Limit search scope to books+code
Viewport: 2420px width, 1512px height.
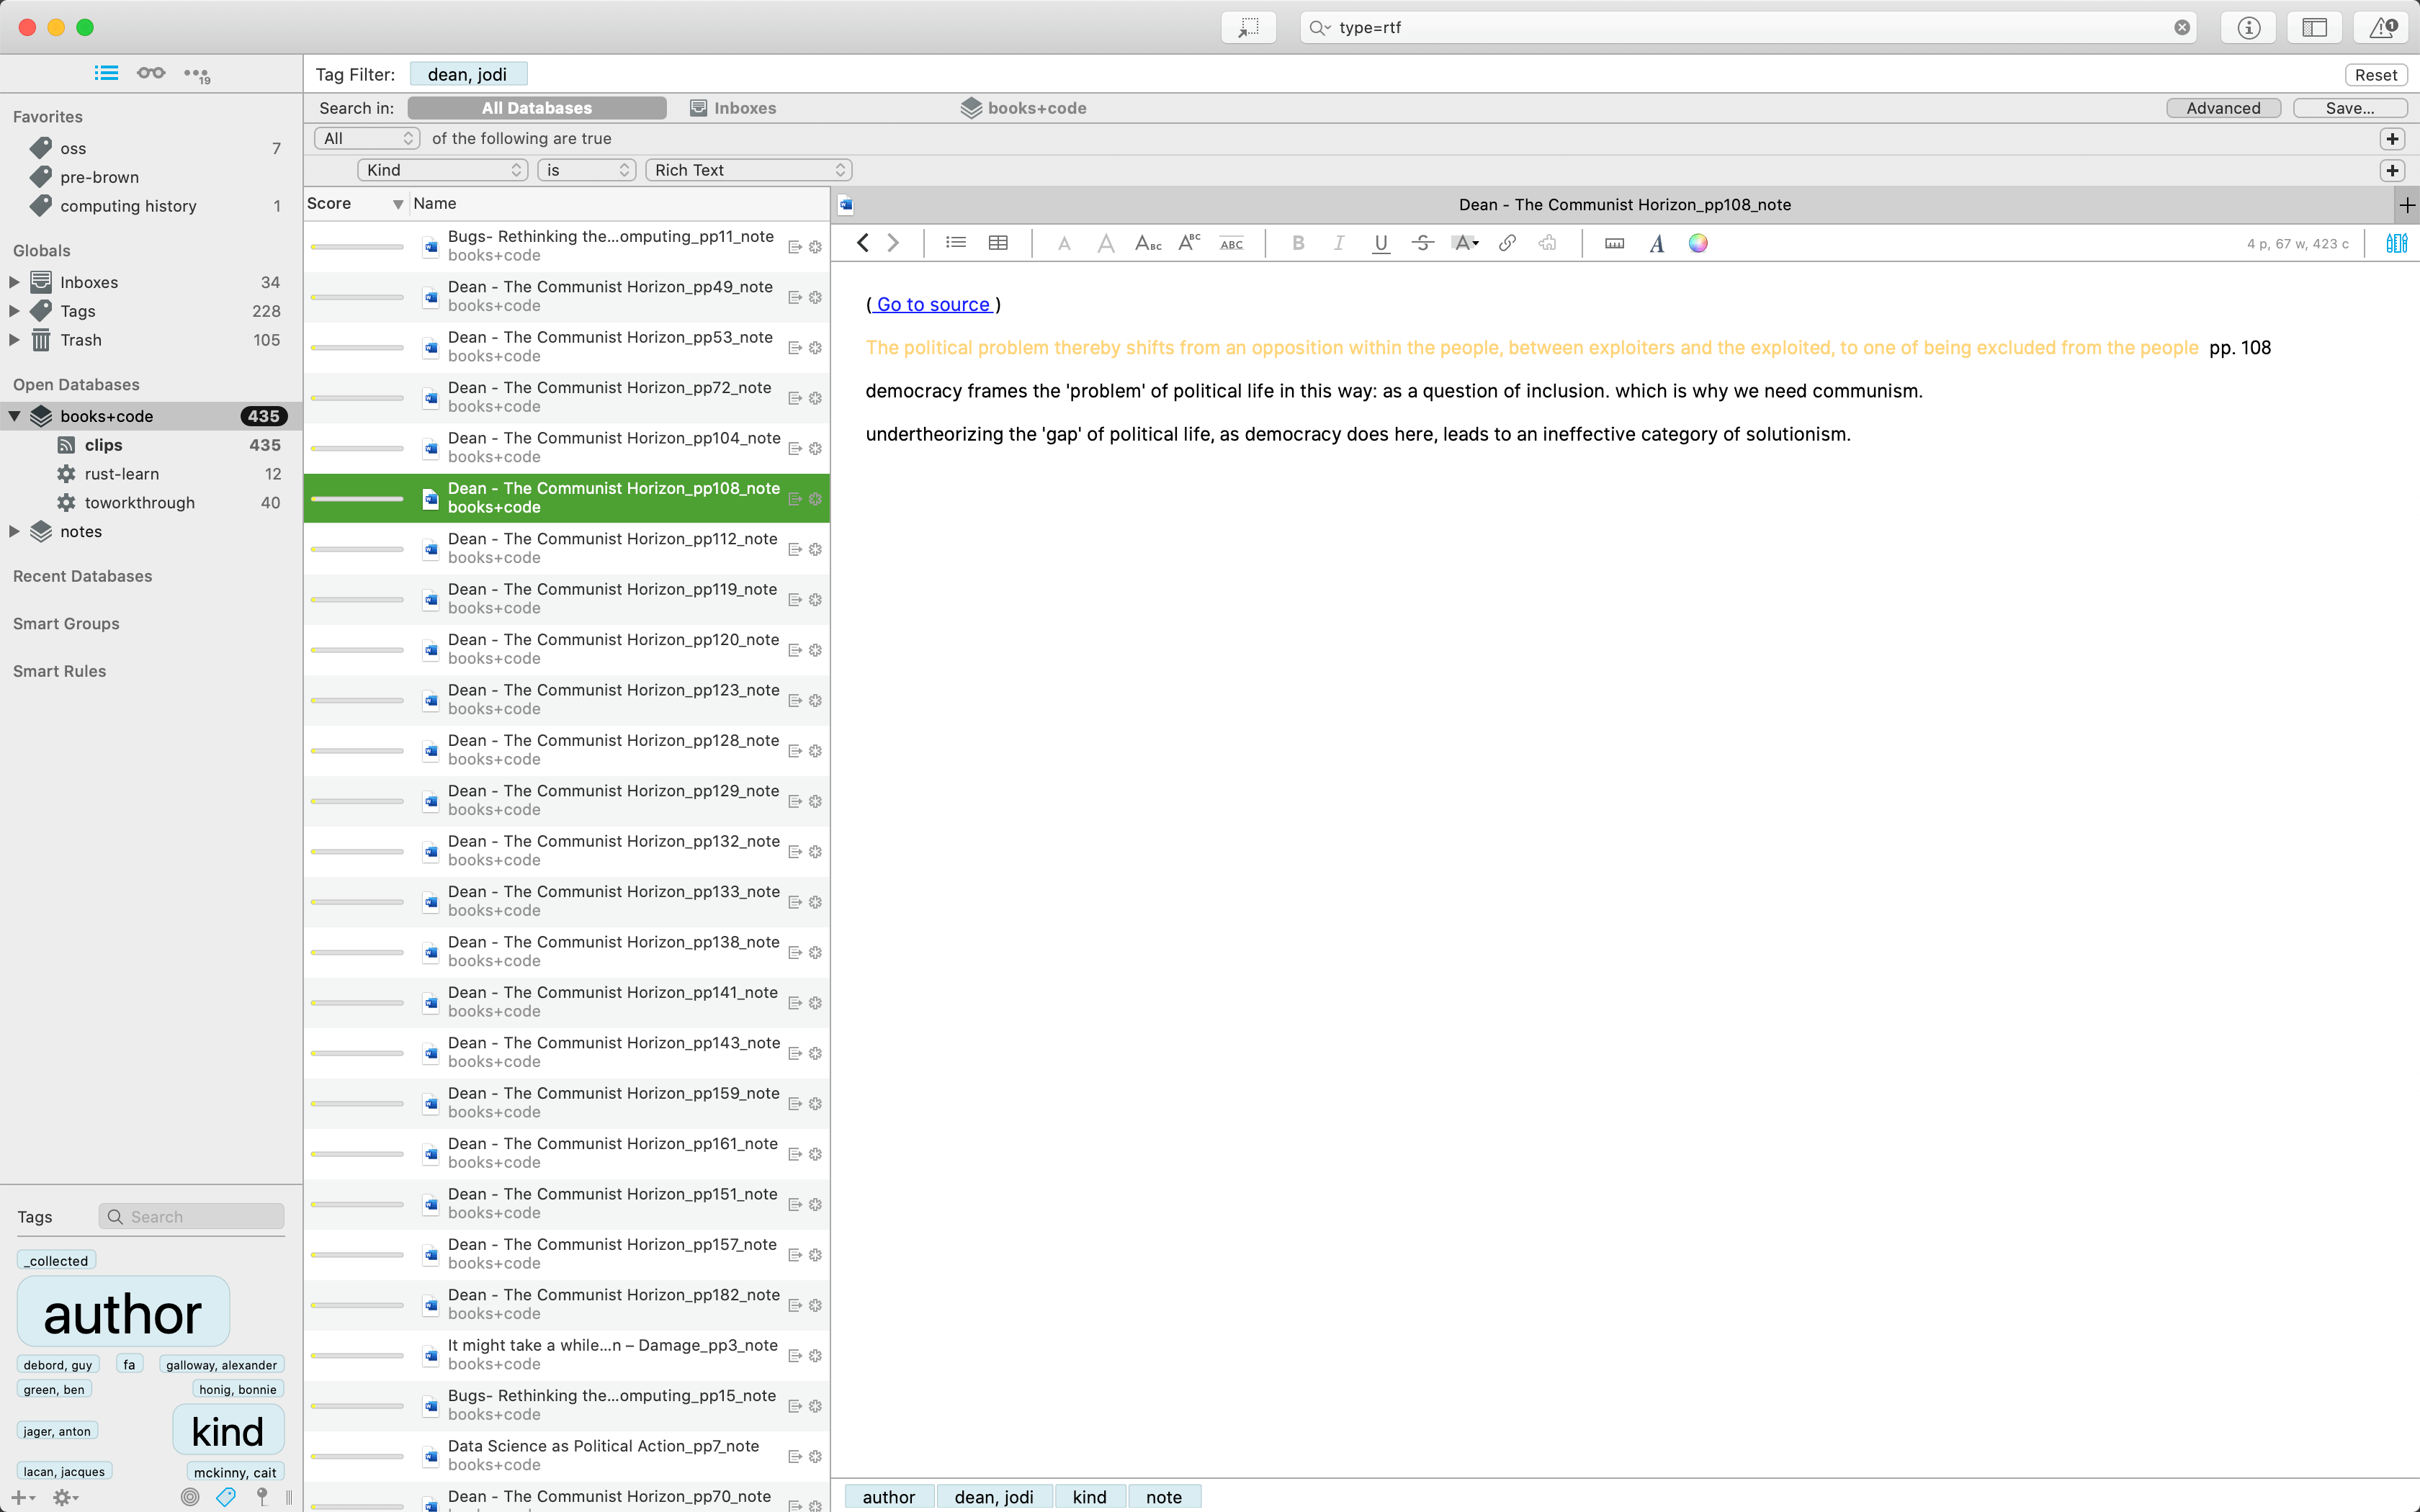click(x=1023, y=108)
